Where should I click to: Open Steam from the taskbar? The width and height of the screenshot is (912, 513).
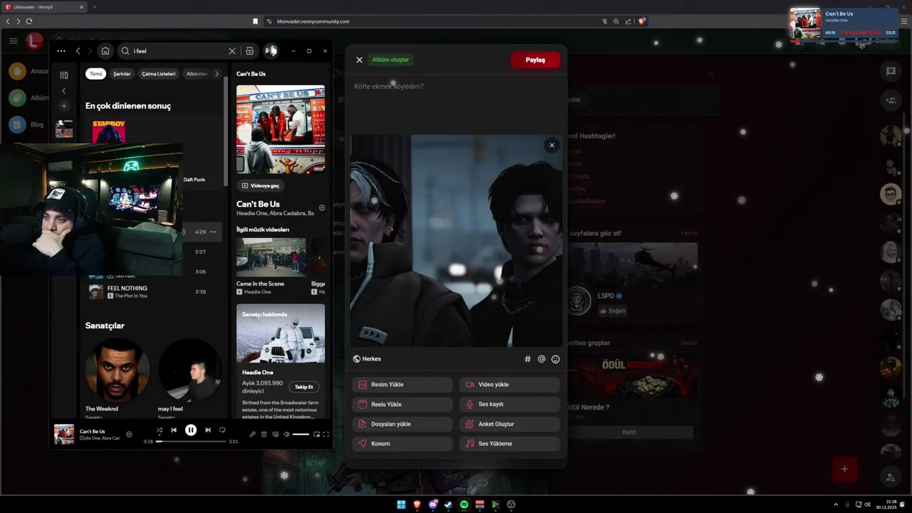click(448, 504)
